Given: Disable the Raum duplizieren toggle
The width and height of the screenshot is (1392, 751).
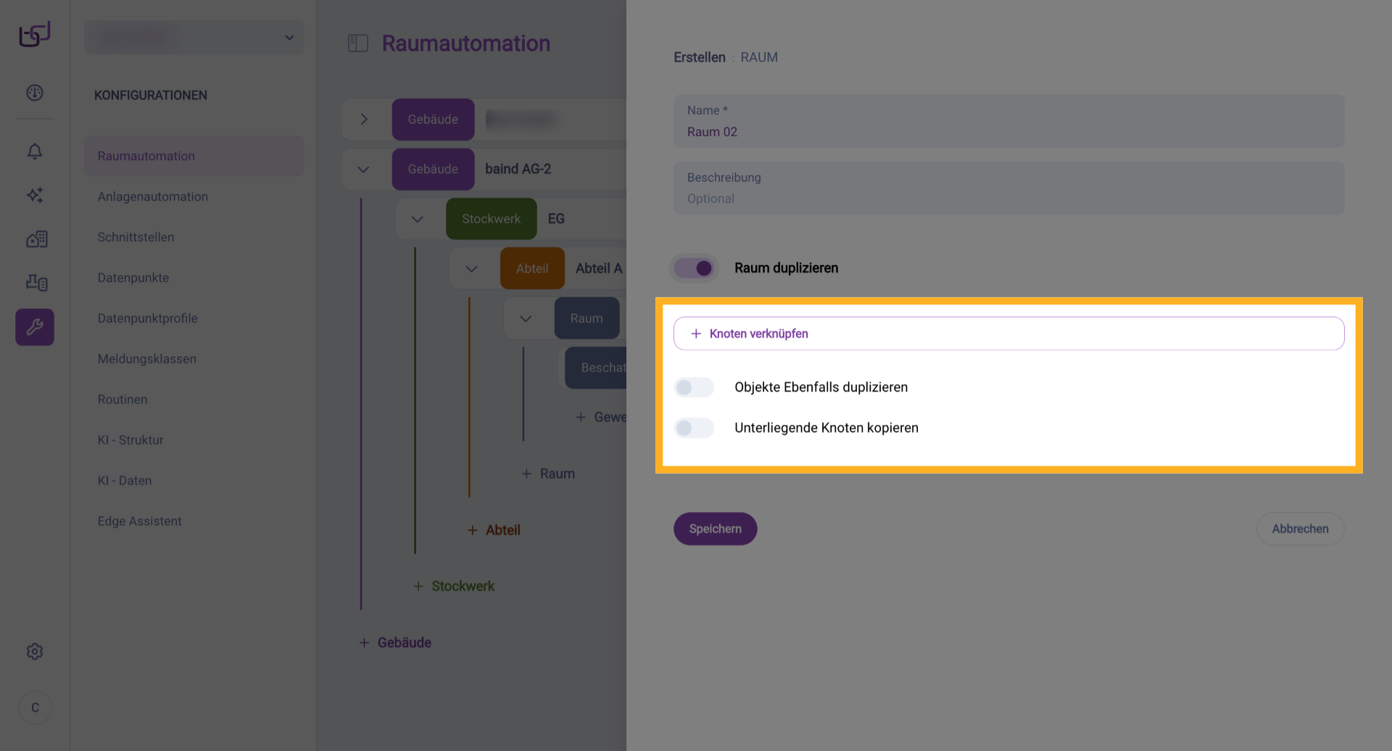Looking at the screenshot, I should click(x=694, y=268).
